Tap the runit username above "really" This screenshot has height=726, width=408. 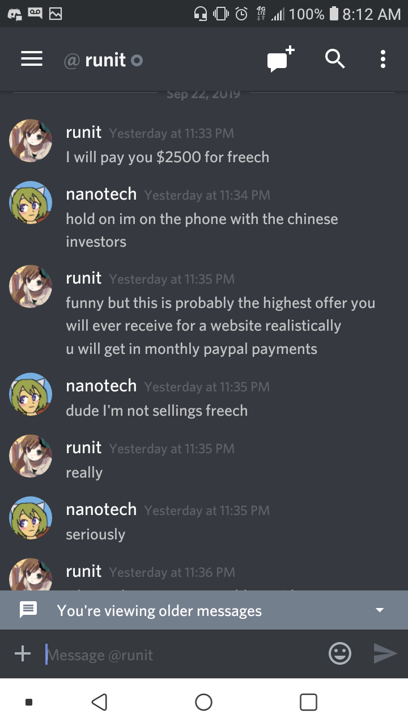pos(84,448)
